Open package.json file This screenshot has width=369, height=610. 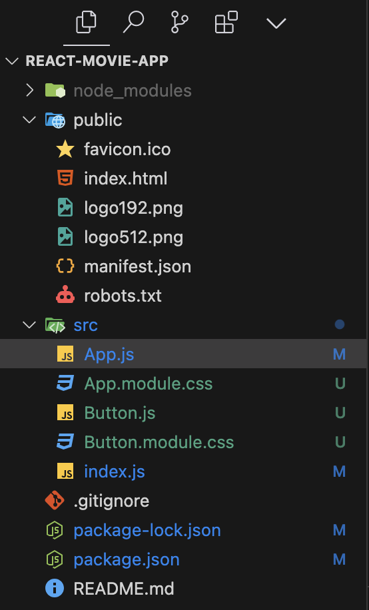tap(127, 560)
